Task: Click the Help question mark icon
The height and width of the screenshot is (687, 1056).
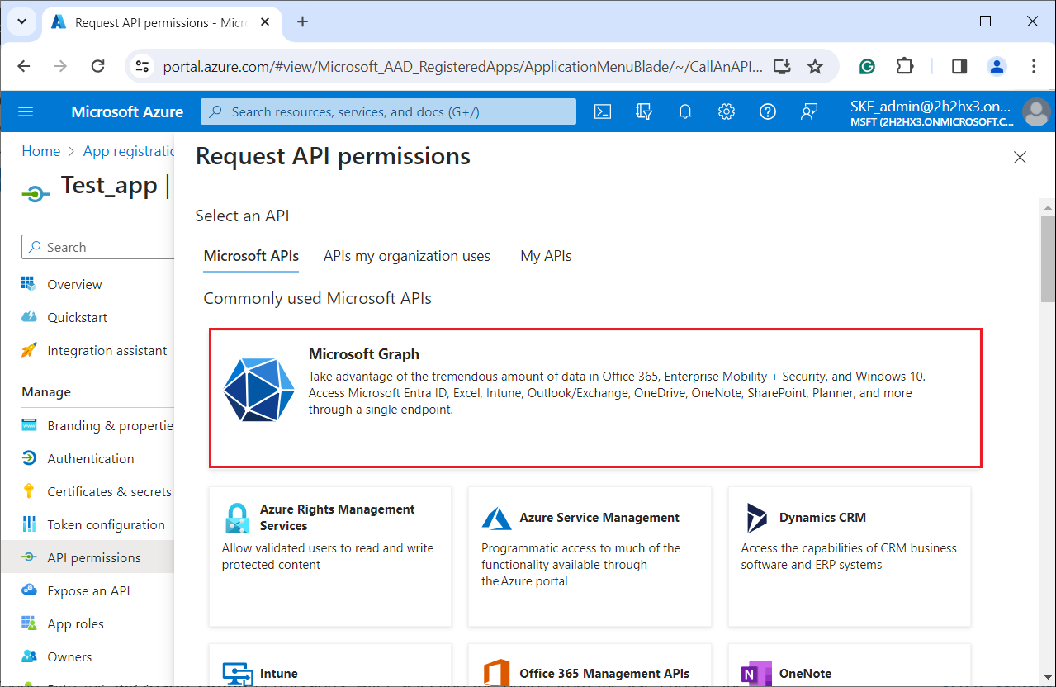Action: point(768,111)
